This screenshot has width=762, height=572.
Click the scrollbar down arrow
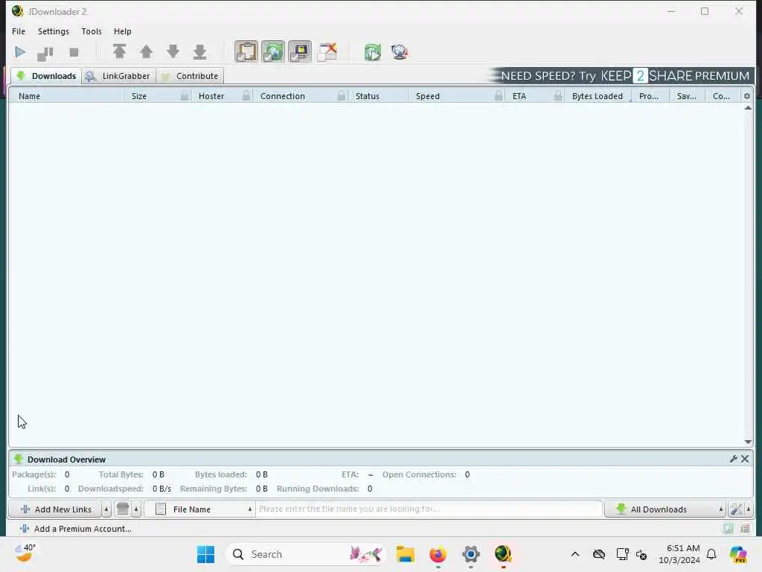tap(748, 442)
